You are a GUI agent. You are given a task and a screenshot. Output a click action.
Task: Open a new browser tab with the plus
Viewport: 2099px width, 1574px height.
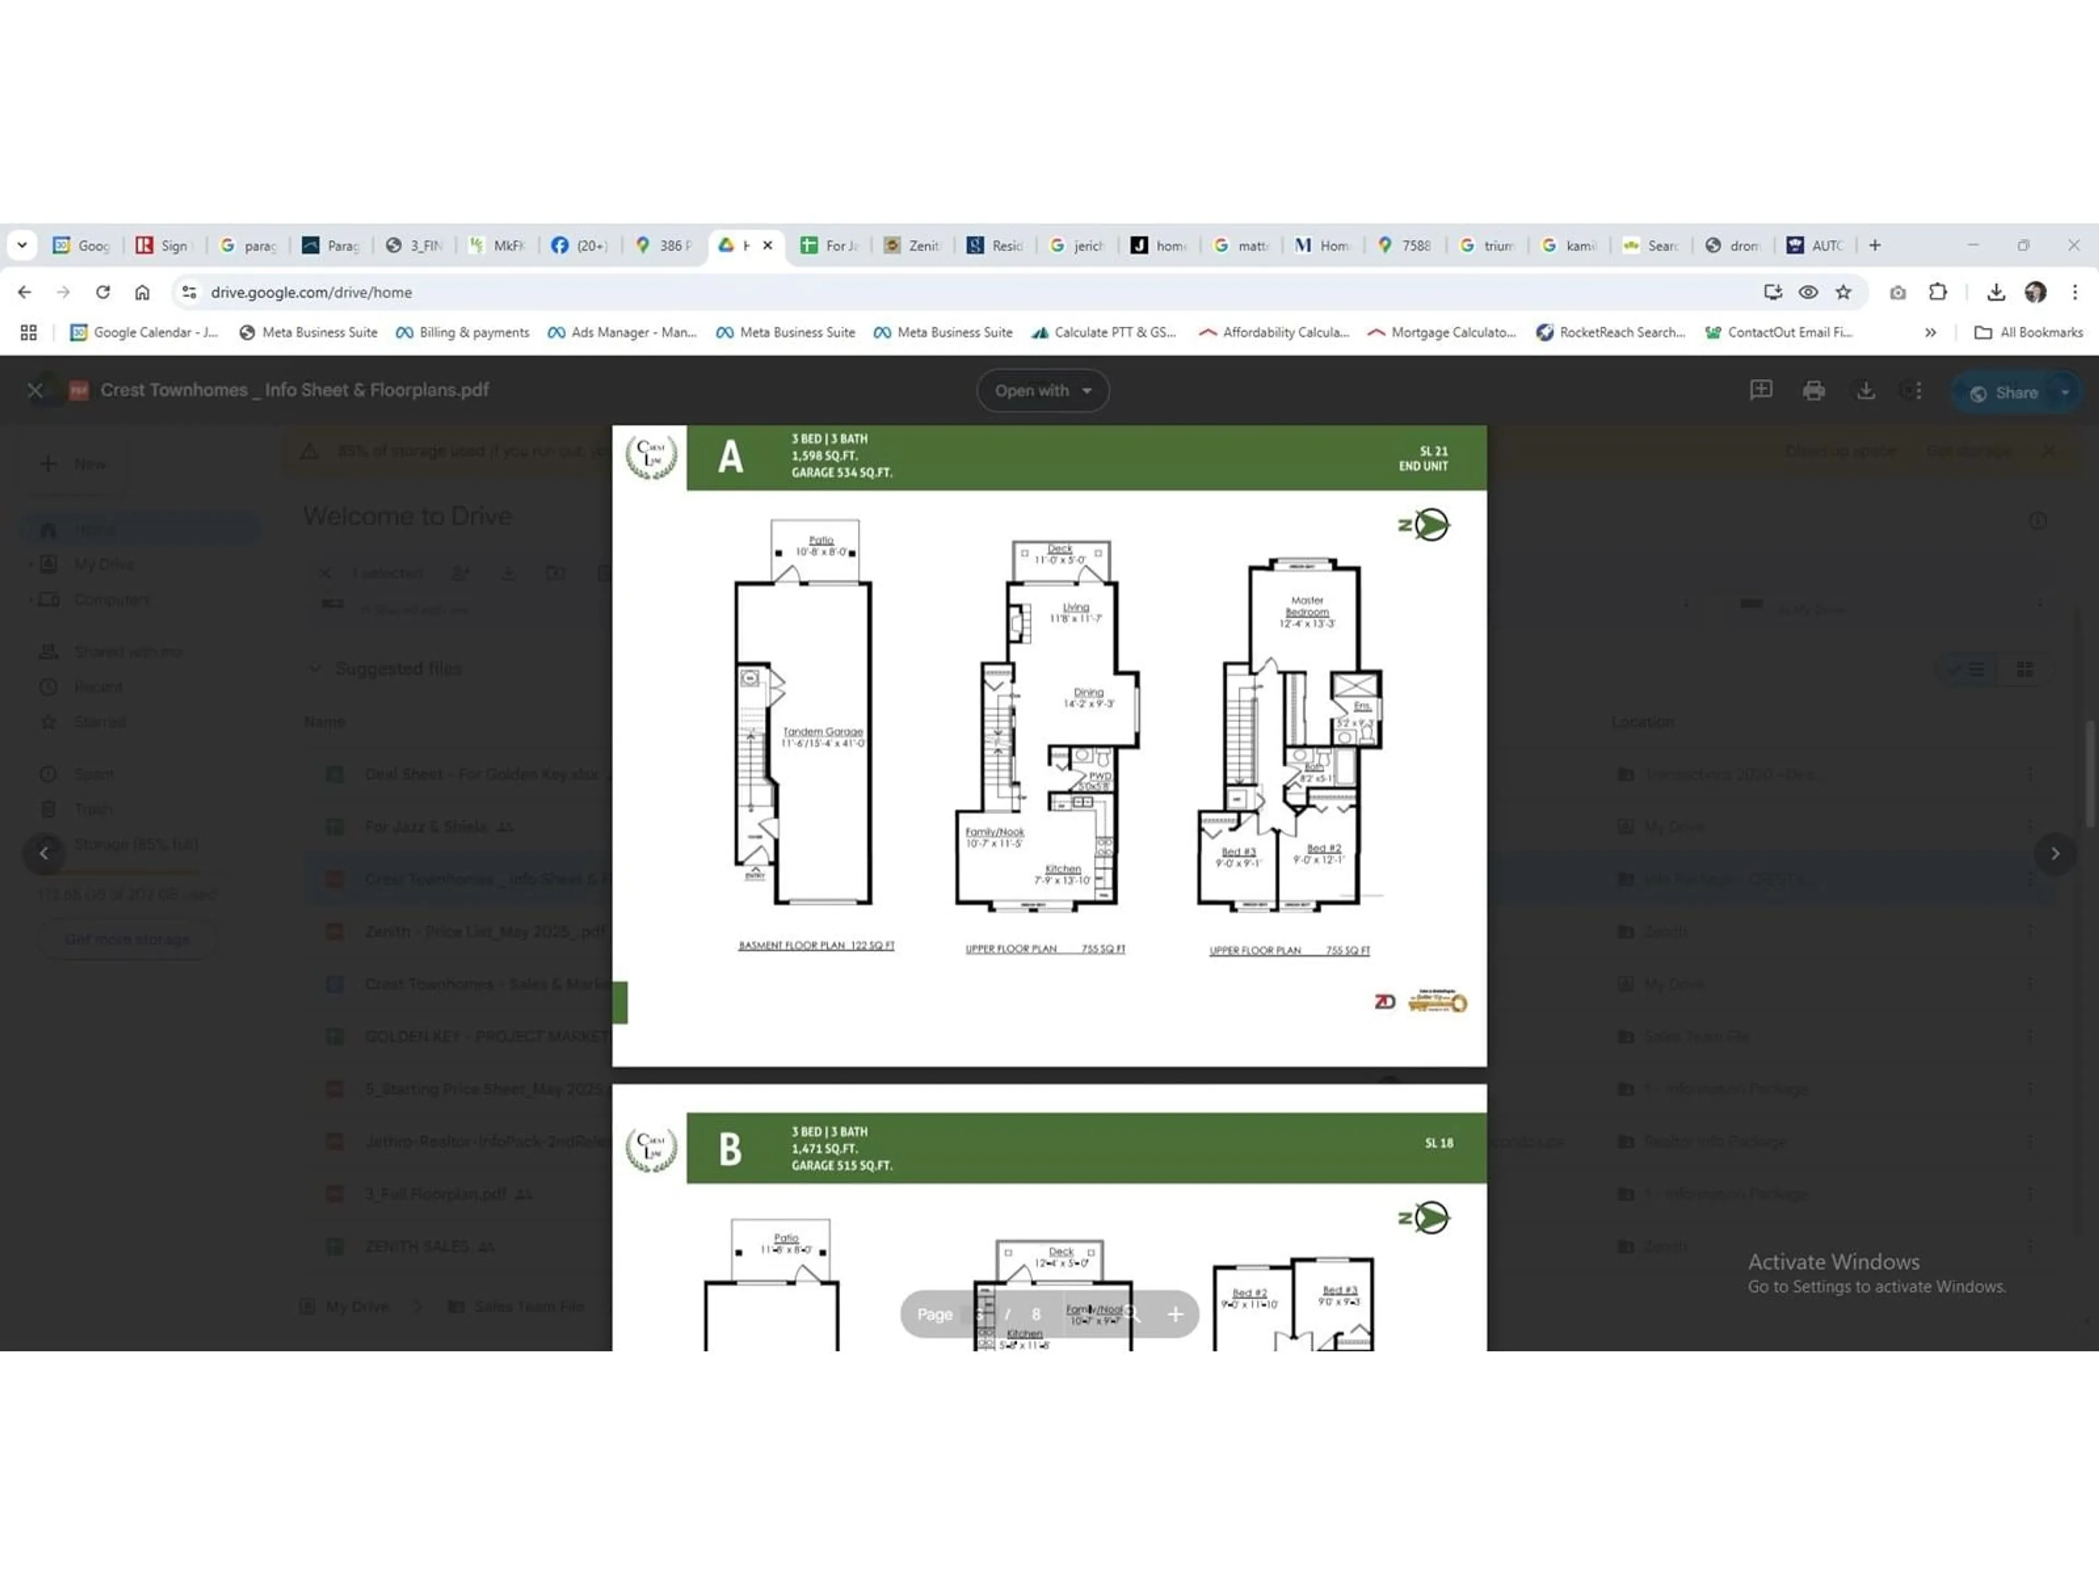point(1875,246)
